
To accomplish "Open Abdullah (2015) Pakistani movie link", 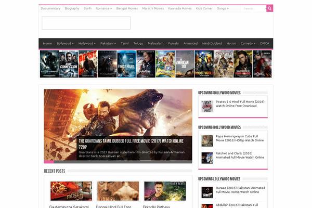I will (x=237, y=205).
